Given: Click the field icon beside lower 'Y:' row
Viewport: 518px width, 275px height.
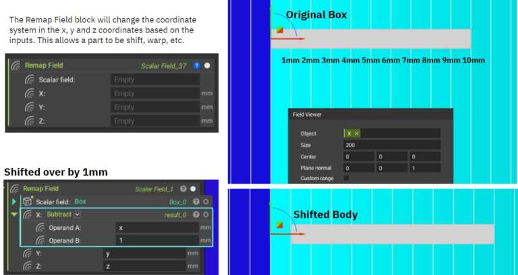Looking at the screenshot, I should click(28, 253).
